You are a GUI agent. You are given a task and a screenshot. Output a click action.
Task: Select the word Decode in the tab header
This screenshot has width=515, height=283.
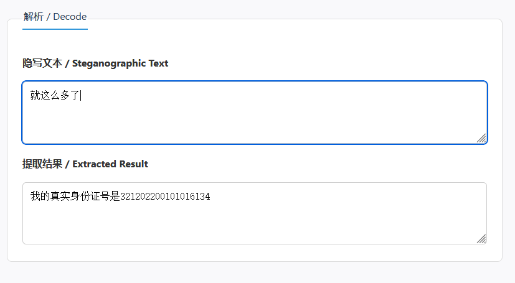tap(70, 16)
